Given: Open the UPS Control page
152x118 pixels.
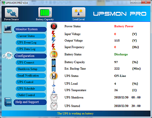Looking at the screenshot, I should click(31, 82).
